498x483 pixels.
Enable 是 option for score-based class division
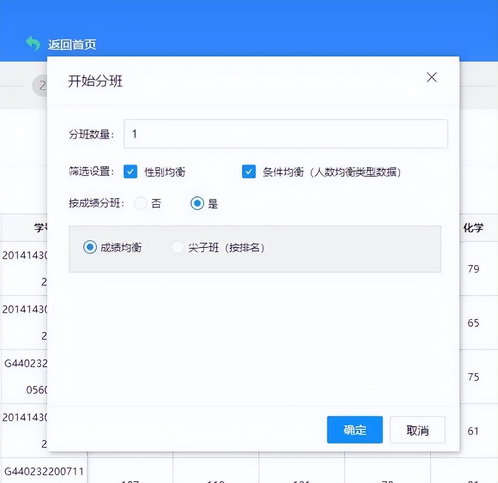(x=197, y=203)
